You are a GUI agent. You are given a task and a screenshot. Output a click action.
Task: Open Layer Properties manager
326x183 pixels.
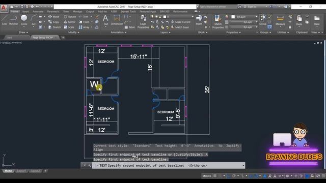143,21
